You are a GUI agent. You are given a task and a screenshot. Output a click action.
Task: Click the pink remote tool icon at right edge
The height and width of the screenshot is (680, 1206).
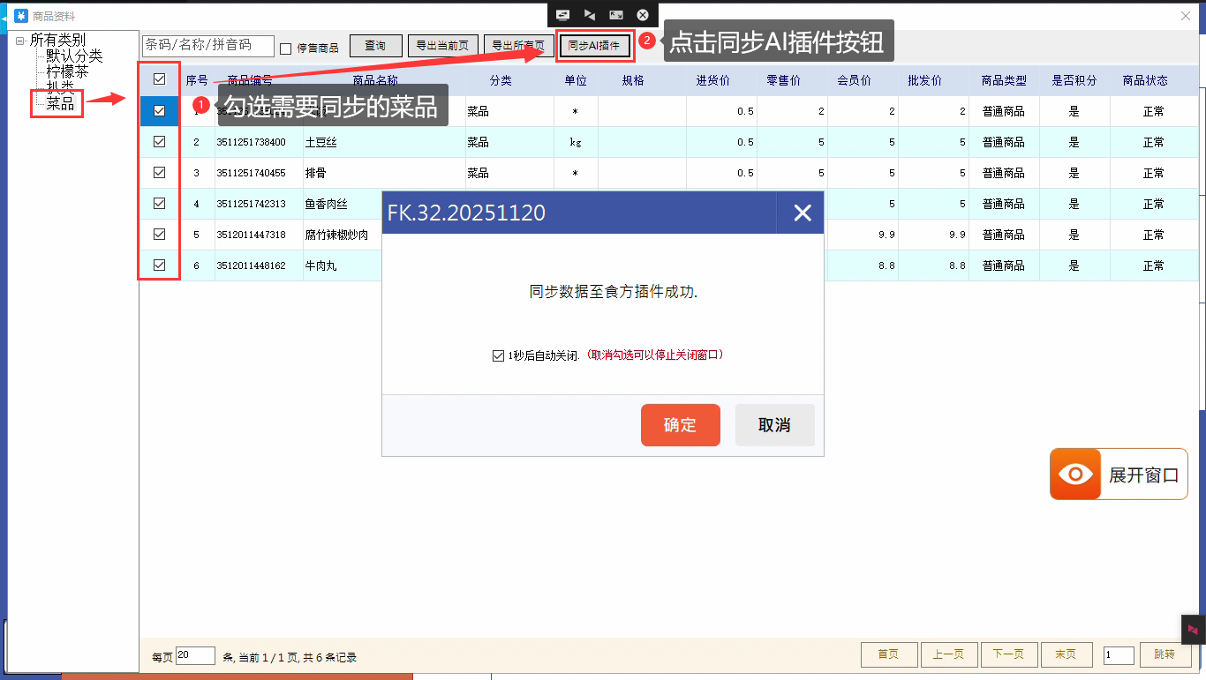(x=1193, y=629)
